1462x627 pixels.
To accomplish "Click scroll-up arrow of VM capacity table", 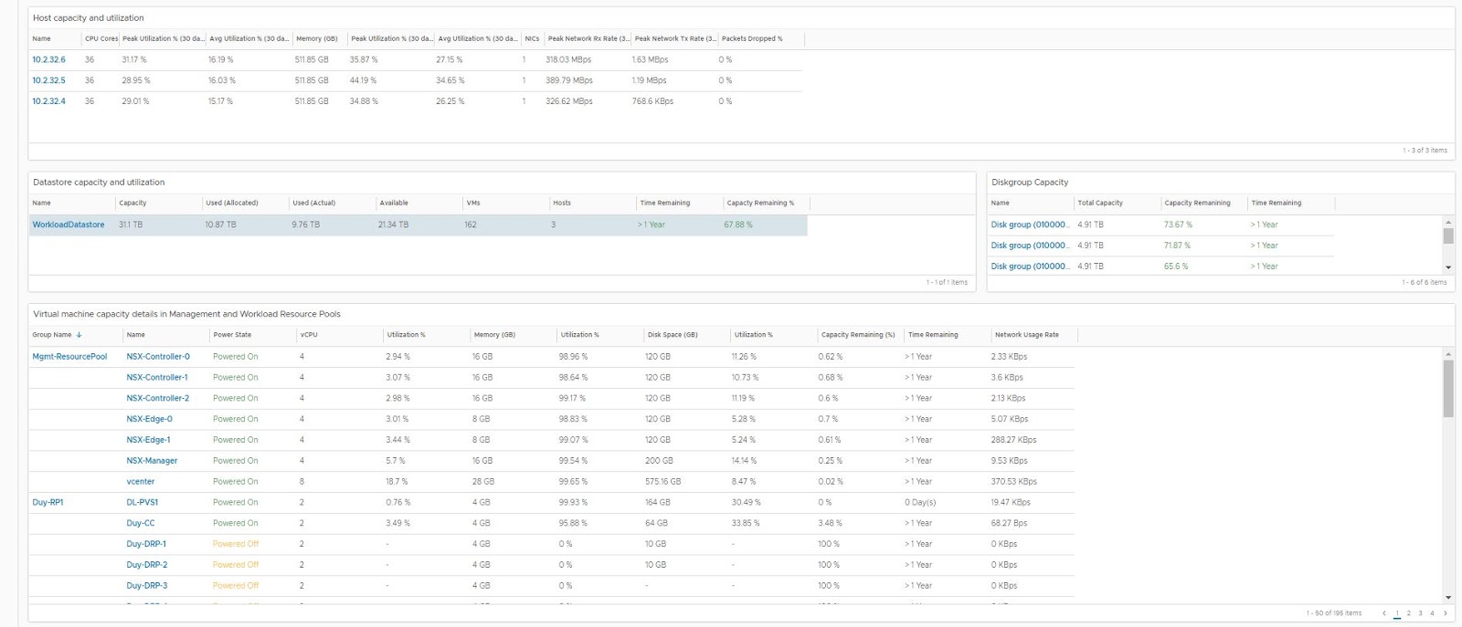I will click(1448, 354).
